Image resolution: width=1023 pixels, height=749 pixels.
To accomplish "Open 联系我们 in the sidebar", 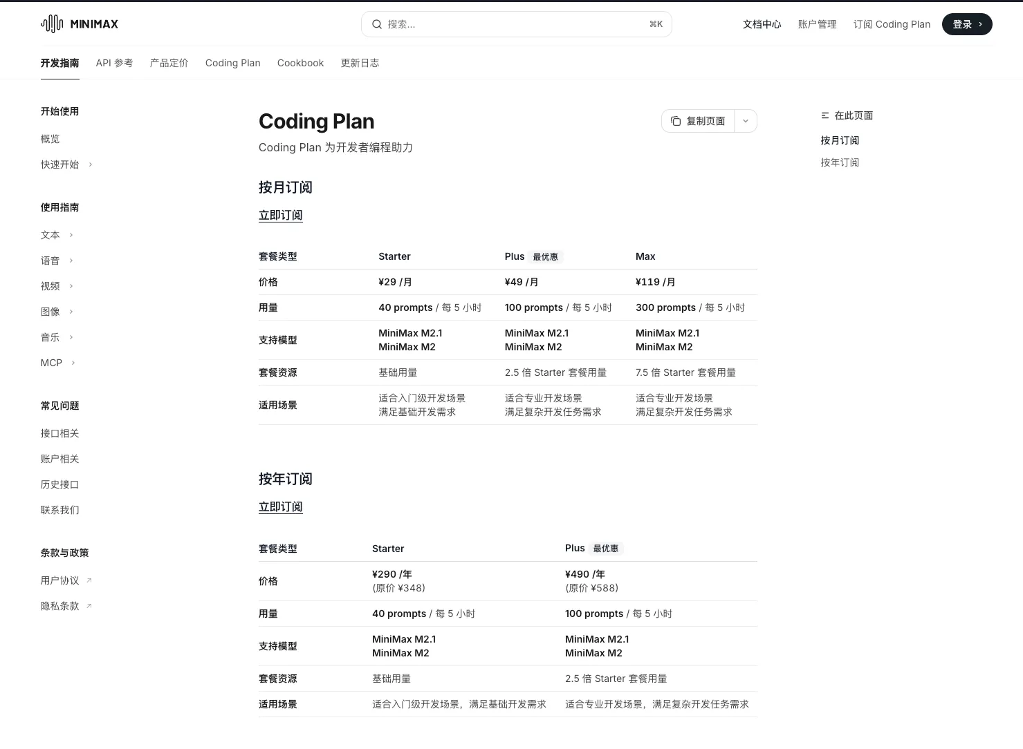I will (x=60, y=510).
